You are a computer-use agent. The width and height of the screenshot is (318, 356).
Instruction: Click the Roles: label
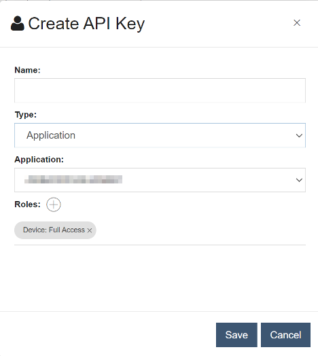(27, 204)
